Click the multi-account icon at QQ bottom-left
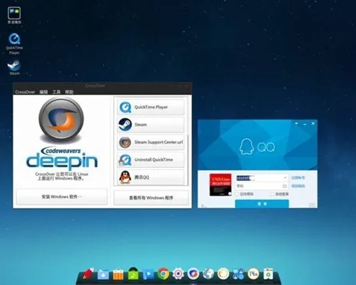The image size is (356, 285). [203, 206]
